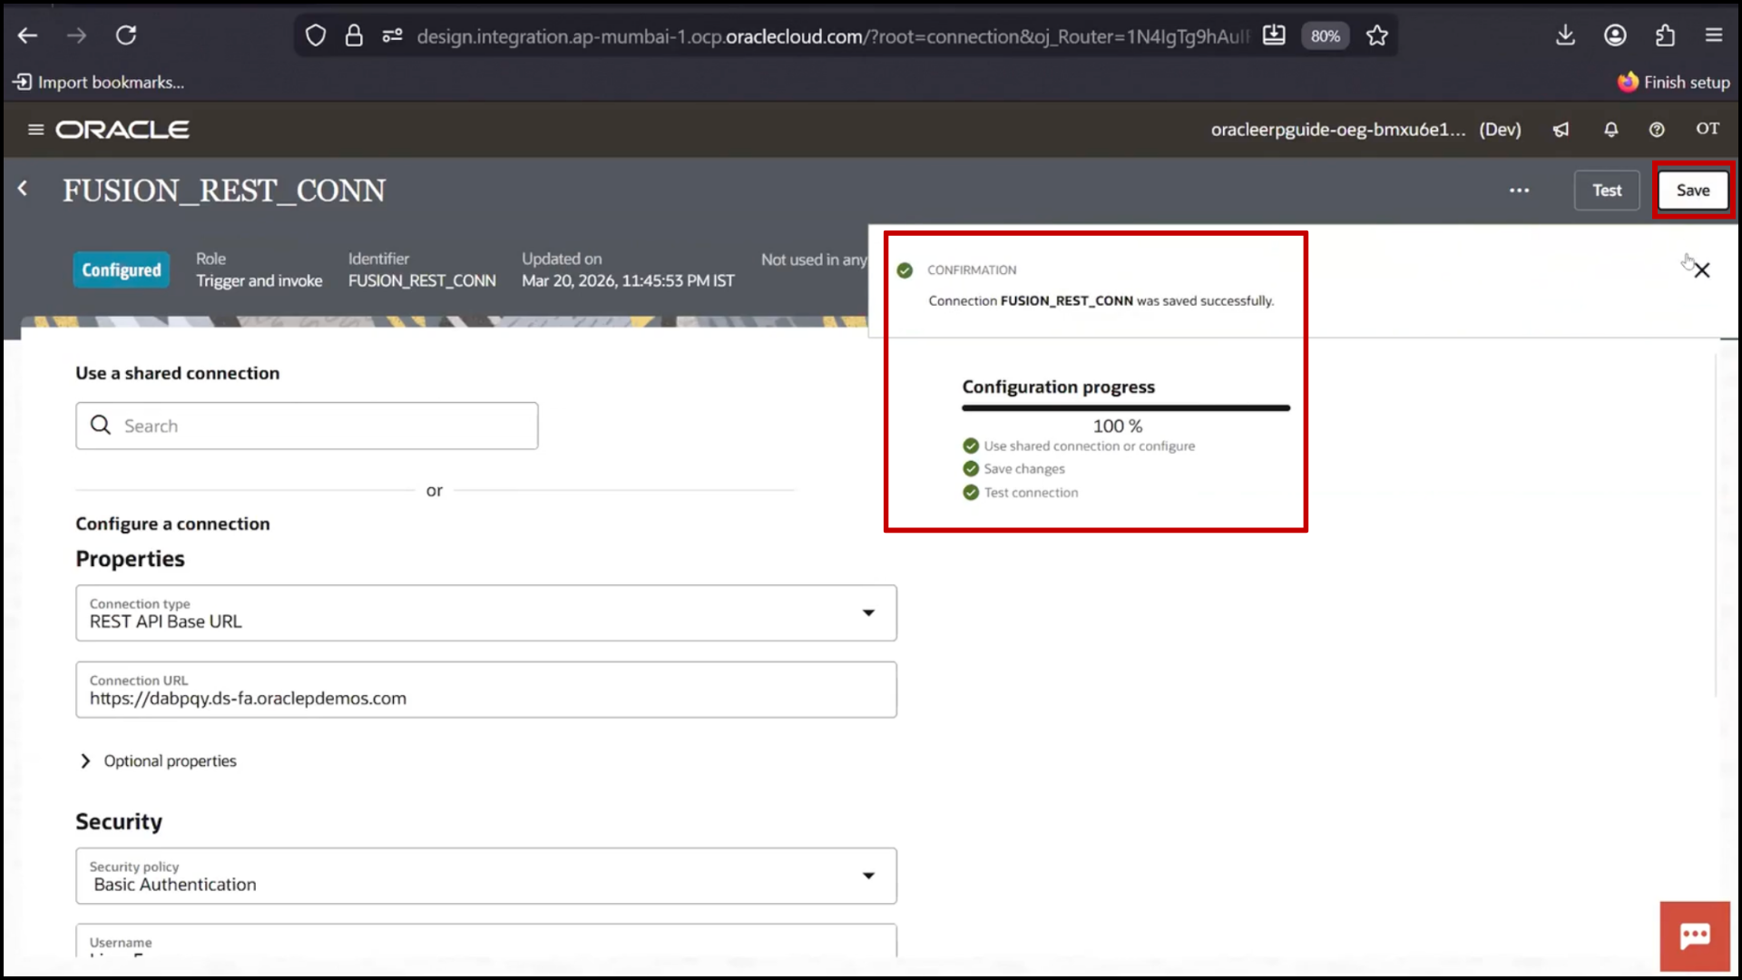Open the Firefox account icon
Screen dimensions: 1742x980
[x=1615, y=35]
